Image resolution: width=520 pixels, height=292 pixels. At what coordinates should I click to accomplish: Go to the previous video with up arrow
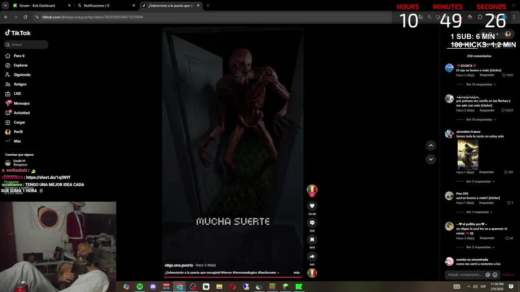pyautogui.click(x=431, y=145)
